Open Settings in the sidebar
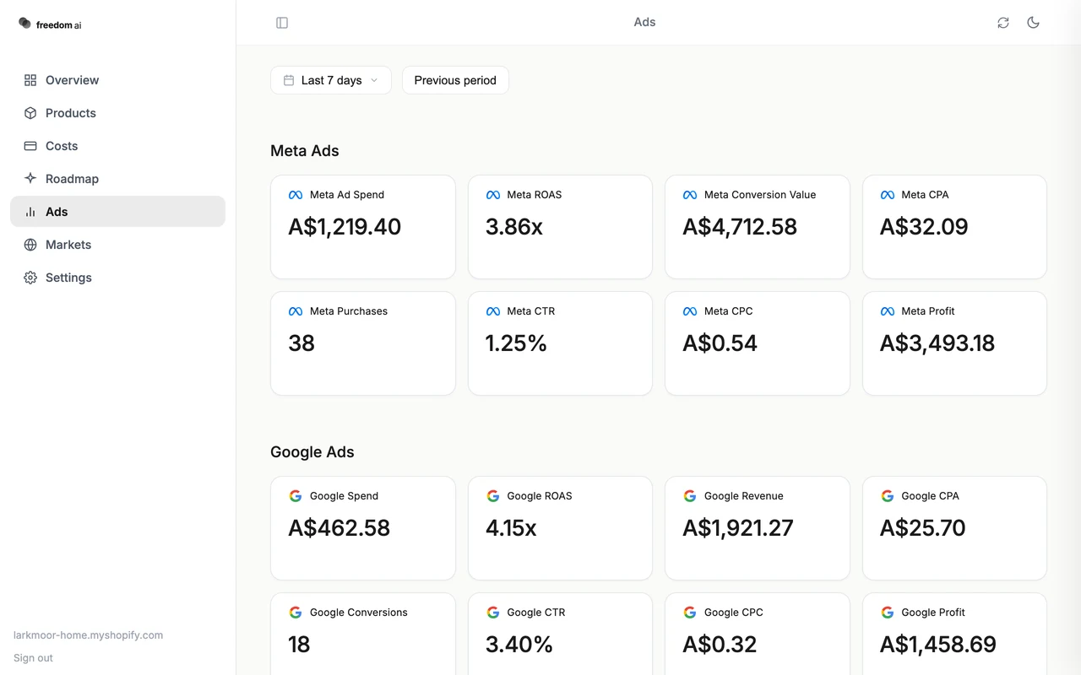1081x675 pixels. 117,278
